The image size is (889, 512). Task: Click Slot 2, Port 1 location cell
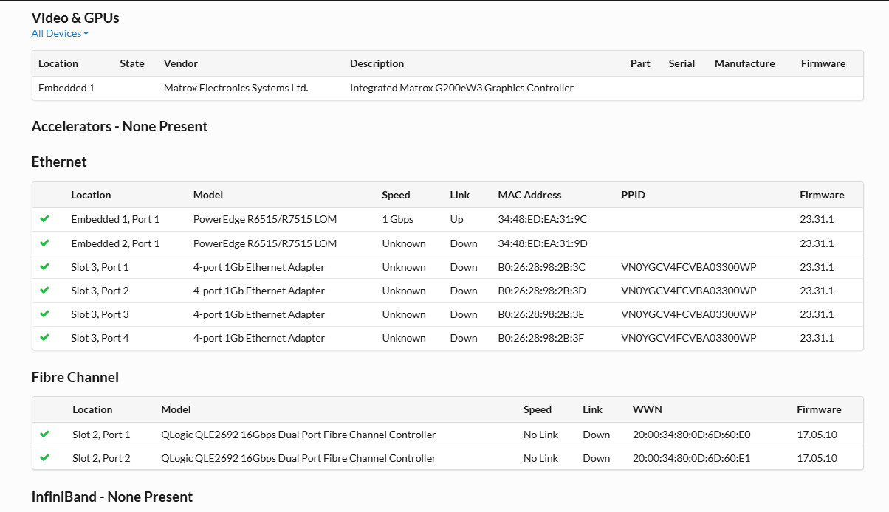[x=101, y=434]
